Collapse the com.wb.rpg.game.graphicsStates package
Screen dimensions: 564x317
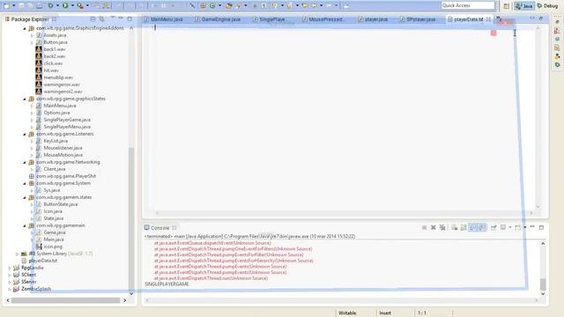(25, 99)
